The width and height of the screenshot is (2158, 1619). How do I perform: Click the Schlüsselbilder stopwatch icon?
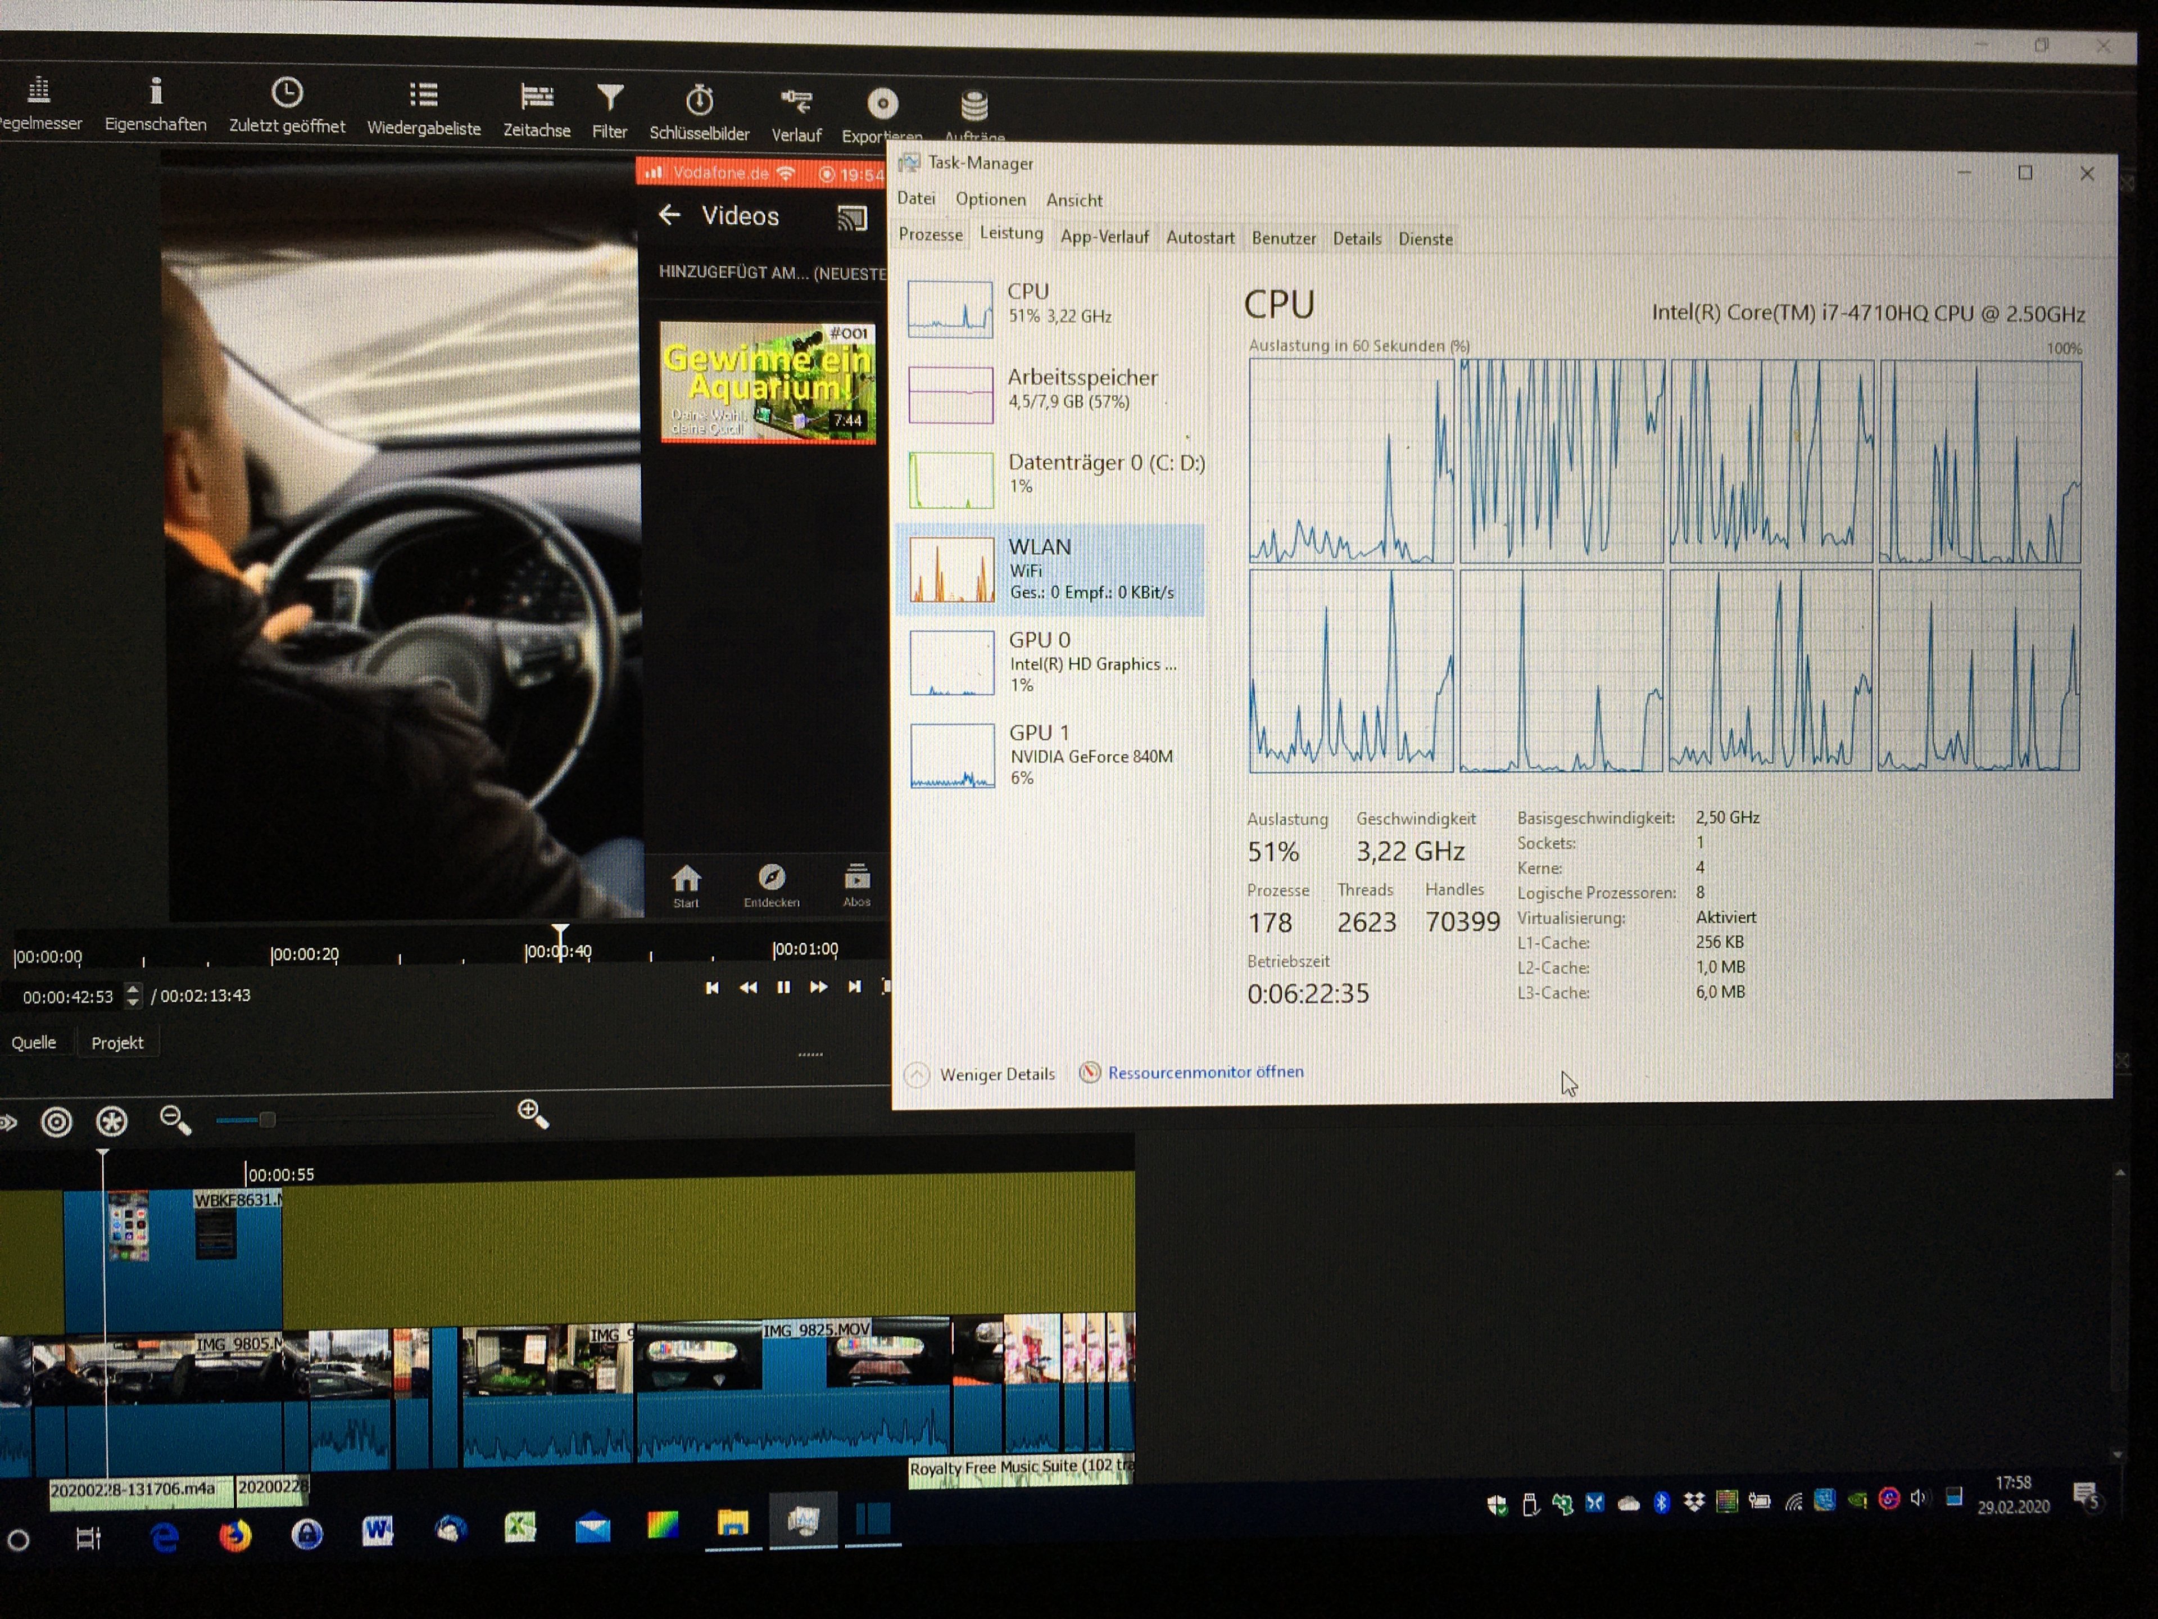point(699,102)
